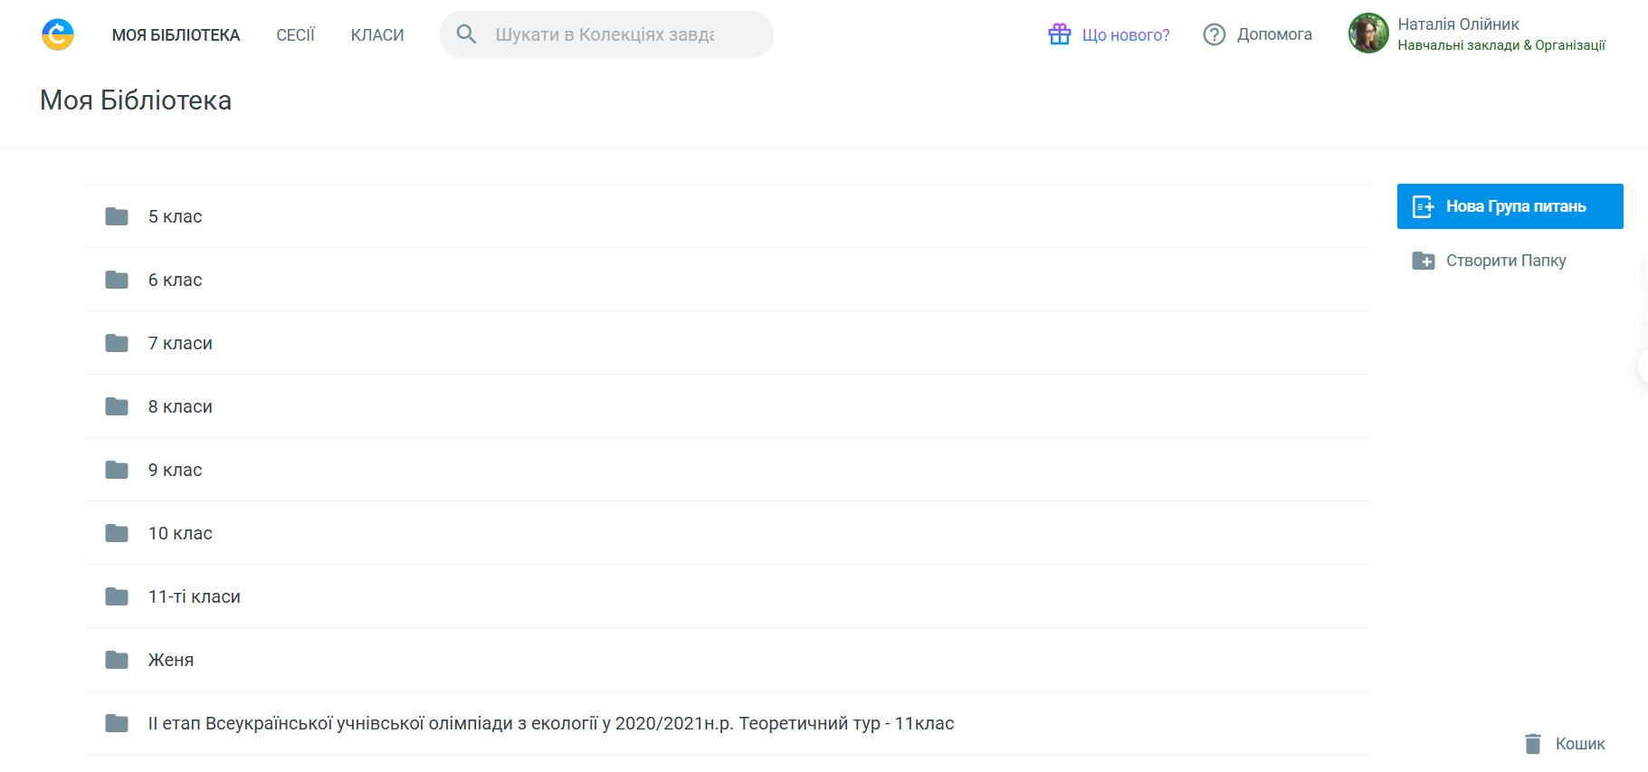The width and height of the screenshot is (1648, 772).
Task: Select the МОЯ БІБЛІОТЕКА tab
Action: point(176,35)
